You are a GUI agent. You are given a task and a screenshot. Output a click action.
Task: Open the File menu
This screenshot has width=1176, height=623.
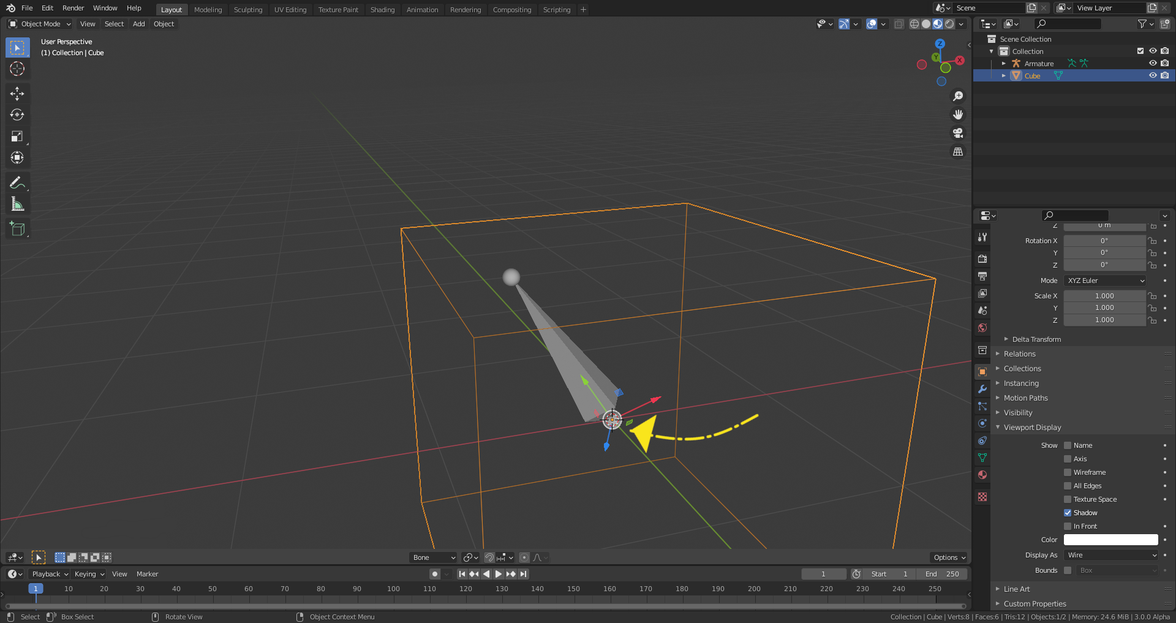[x=27, y=8]
